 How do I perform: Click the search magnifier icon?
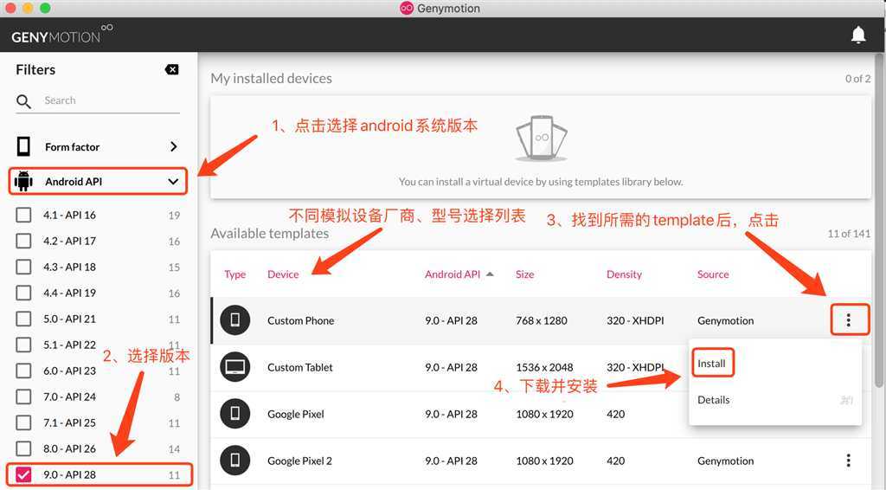pyautogui.click(x=23, y=101)
